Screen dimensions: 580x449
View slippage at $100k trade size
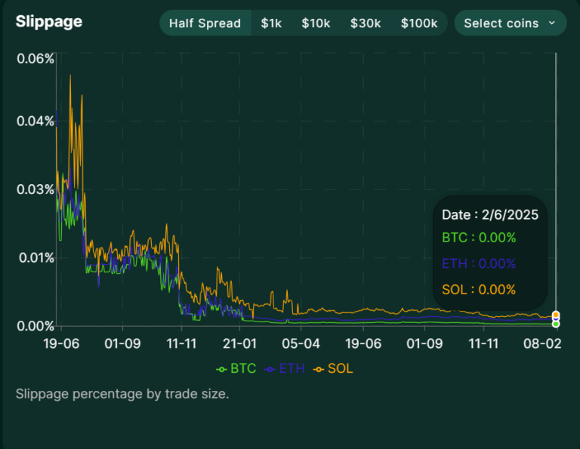pos(419,23)
